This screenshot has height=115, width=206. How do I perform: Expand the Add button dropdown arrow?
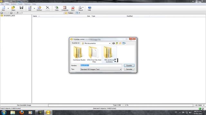pos(34,9)
